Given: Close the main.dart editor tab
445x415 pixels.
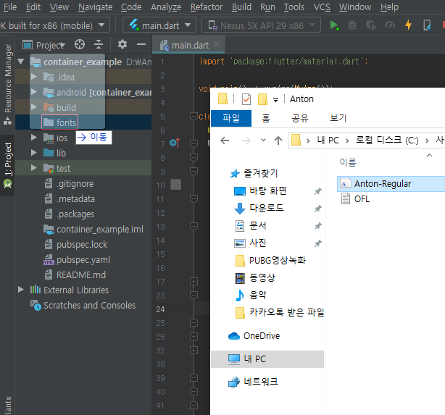Looking at the screenshot, I should coord(217,44).
